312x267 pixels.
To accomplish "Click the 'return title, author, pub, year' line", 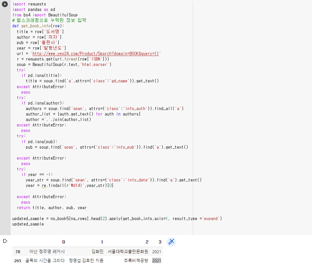I will (x=52, y=208).
